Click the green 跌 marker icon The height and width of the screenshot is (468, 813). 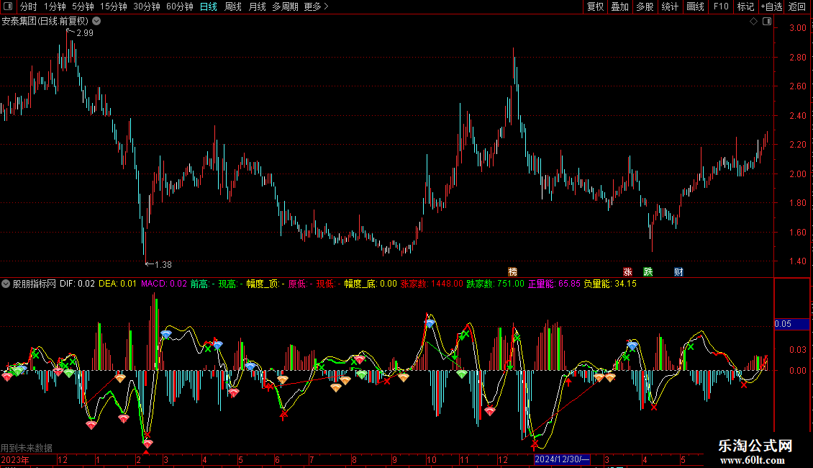(x=648, y=272)
